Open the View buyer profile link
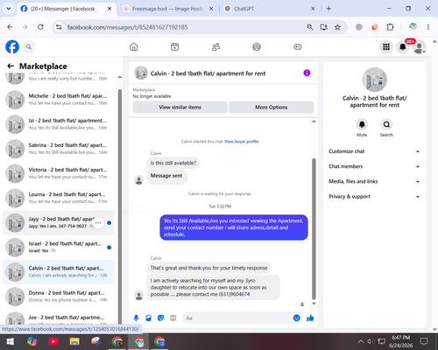Image resolution: width=438 pixels, height=350 pixels. pyautogui.click(x=242, y=142)
